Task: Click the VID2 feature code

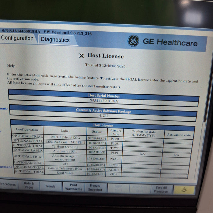Action: pyautogui.click(x=113, y=174)
